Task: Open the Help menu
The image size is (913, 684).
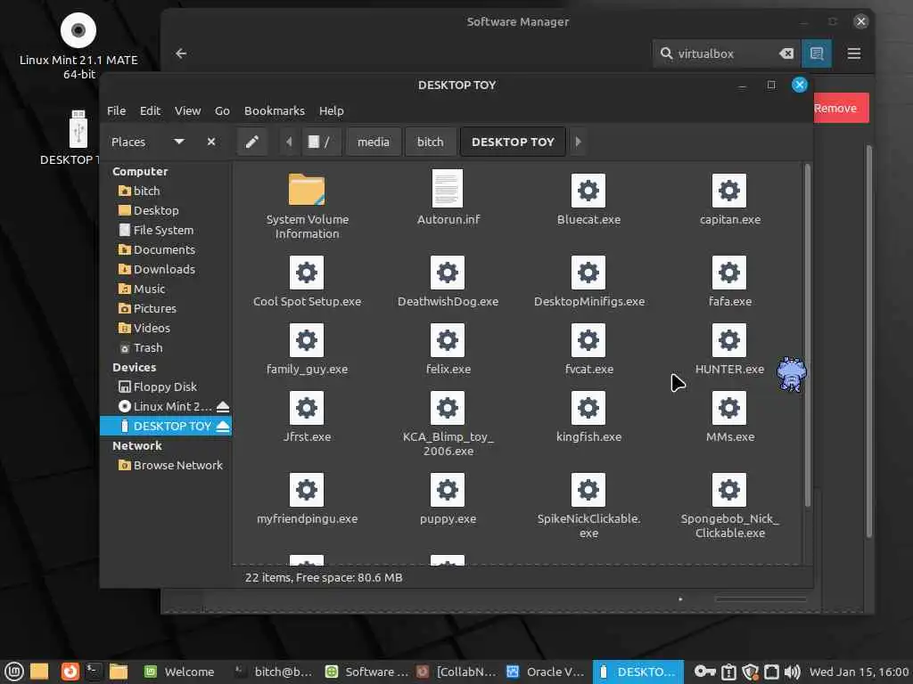Action: click(x=332, y=110)
